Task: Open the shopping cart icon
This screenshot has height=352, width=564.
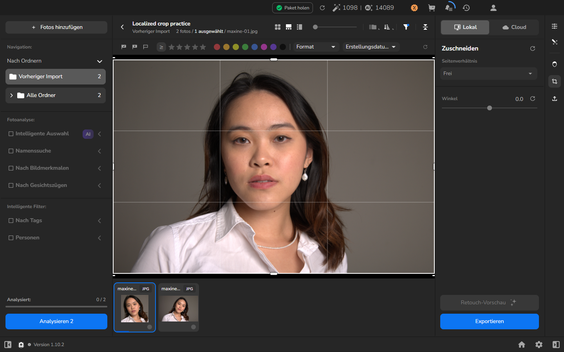Action: [x=432, y=8]
